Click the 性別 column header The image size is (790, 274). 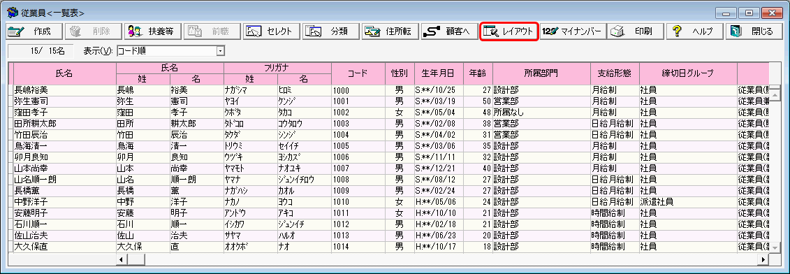[x=400, y=73]
